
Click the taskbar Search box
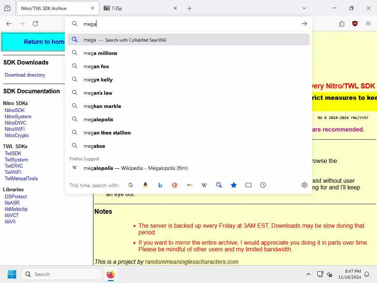[61, 274]
